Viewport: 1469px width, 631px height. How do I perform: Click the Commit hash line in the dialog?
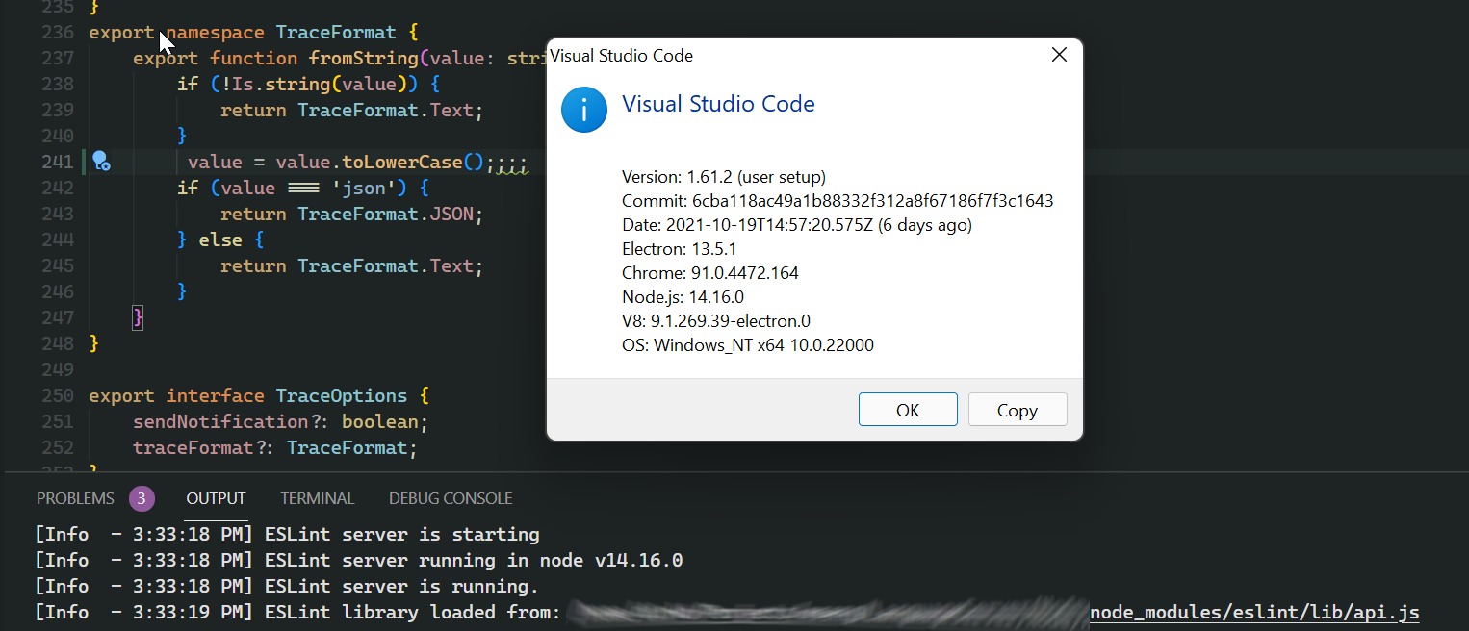(x=838, y=200)
